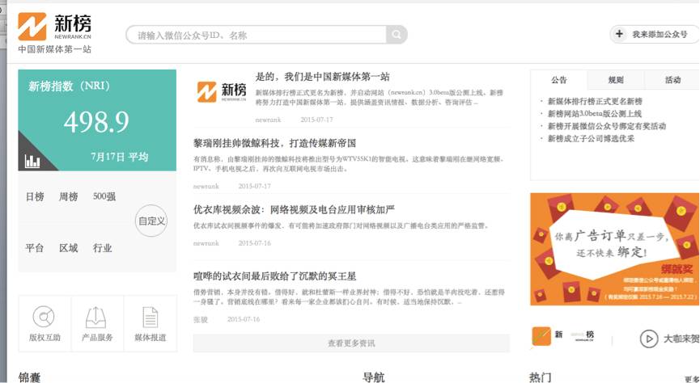Open notice 新榜成立子公司博选优采
Image resolution: width=700 pixels, height=383 pixels.
[591, 139]
